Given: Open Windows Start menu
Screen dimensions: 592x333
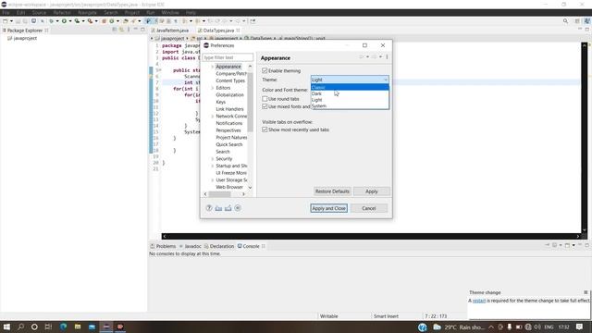Looking at the screenshot, I should [x=6, y=327].
